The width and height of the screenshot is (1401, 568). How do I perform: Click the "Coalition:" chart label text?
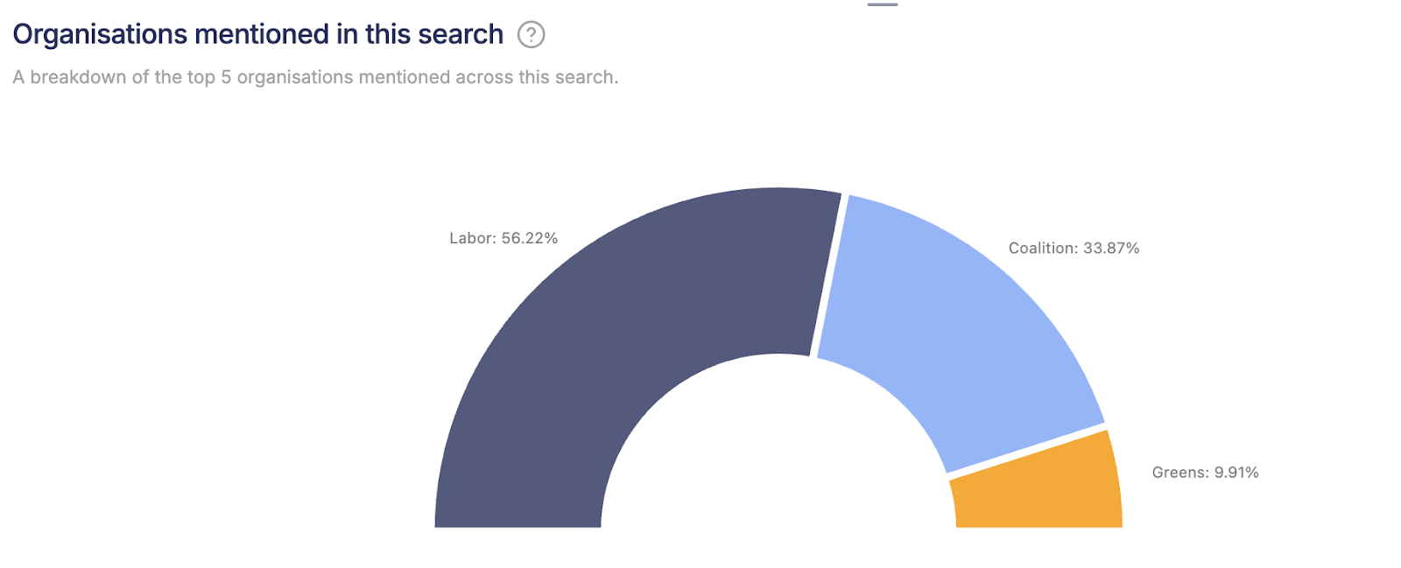point(1043,249)
